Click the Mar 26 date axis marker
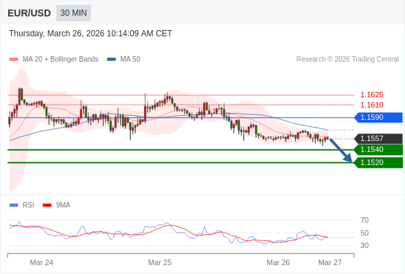This screenshot has height=274, width=405. tap(278, 262)
